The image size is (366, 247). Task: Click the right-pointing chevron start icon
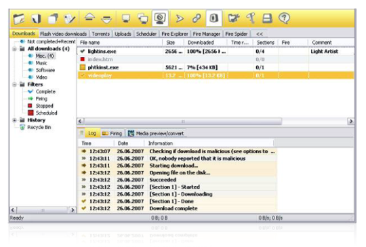click(179, 18)
